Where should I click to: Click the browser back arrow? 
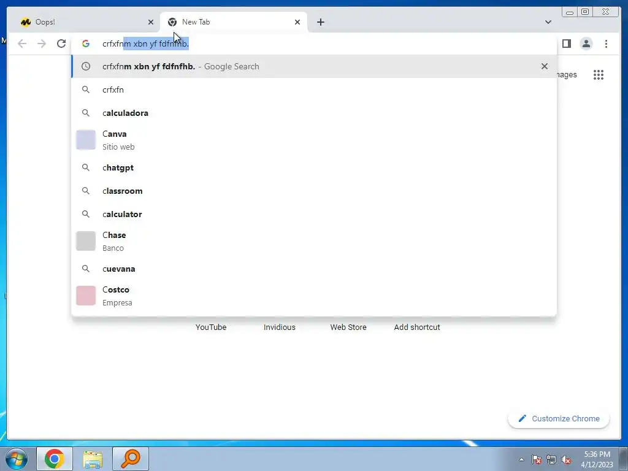coord(22,44)
